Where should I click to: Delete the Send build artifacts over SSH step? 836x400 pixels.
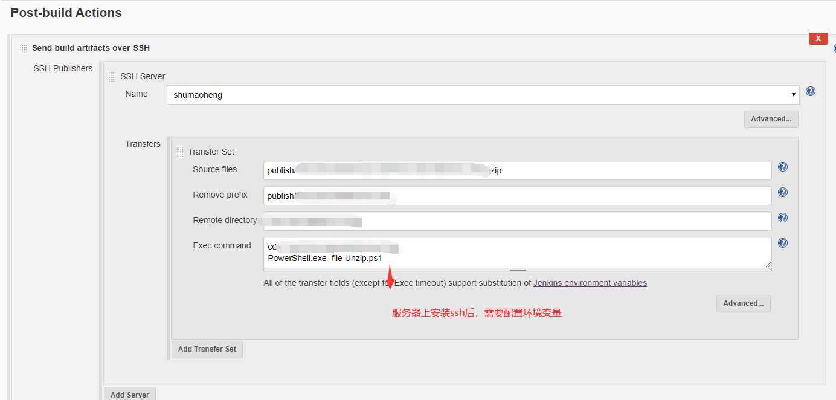point(818,39)
